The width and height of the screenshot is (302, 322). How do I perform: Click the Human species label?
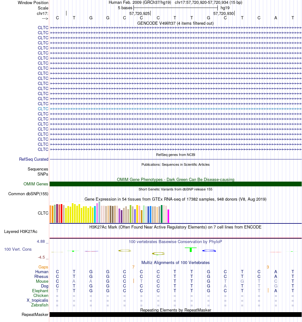tap(42, 272)
